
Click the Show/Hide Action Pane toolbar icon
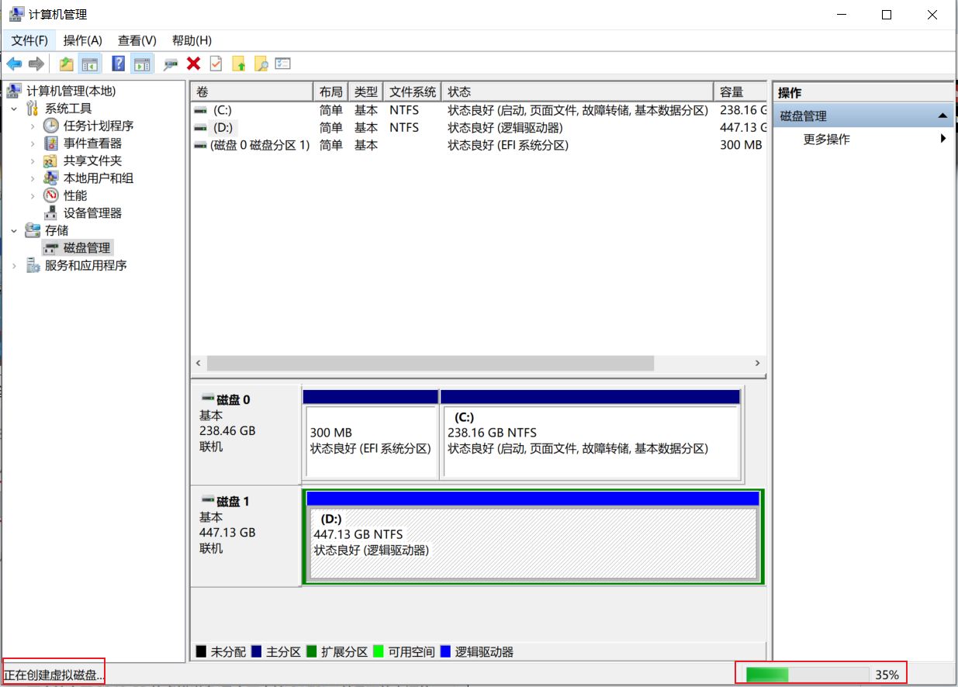pyautogui.click(x=141, y=64)
